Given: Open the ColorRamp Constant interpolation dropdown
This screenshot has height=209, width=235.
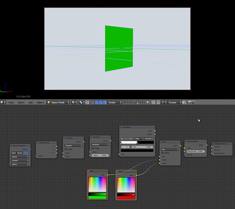Looking at the screenshot, I should click(149, 139).
